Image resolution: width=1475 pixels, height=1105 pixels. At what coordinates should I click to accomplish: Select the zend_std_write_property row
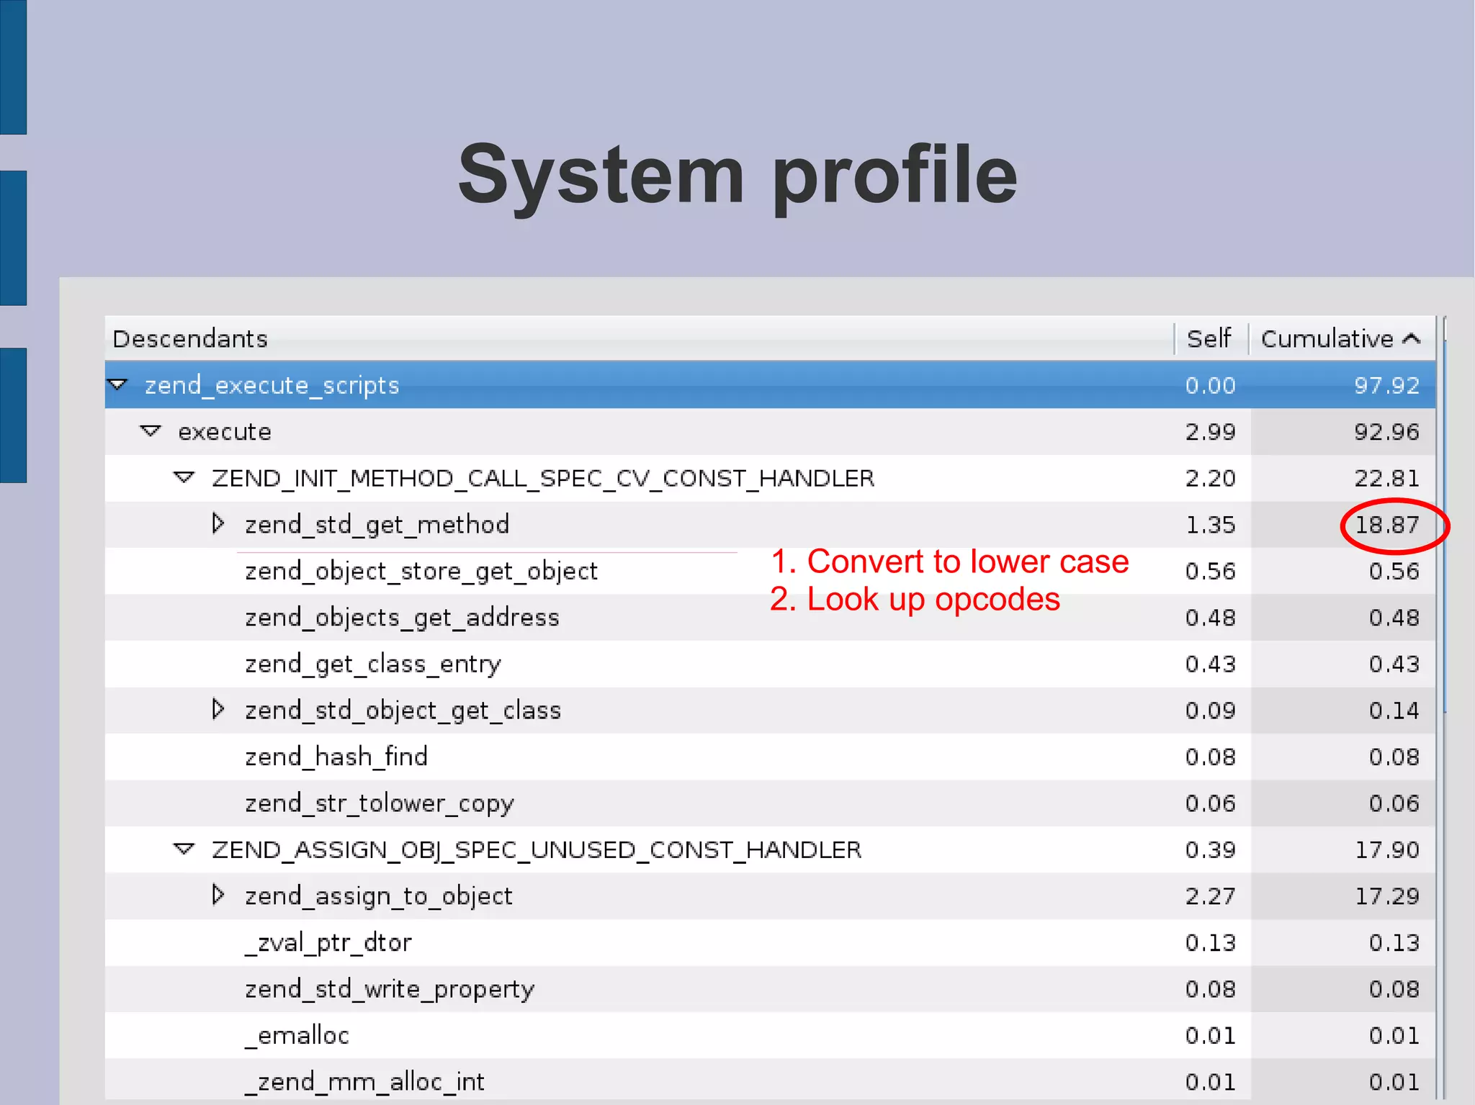pyautogui.click(x=390, y=989)
